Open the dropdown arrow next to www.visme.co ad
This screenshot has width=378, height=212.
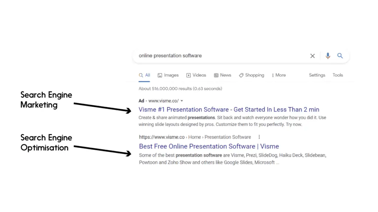point(181,100)
